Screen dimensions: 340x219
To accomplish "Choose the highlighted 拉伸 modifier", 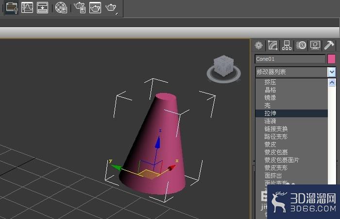I will coord(291,113).
